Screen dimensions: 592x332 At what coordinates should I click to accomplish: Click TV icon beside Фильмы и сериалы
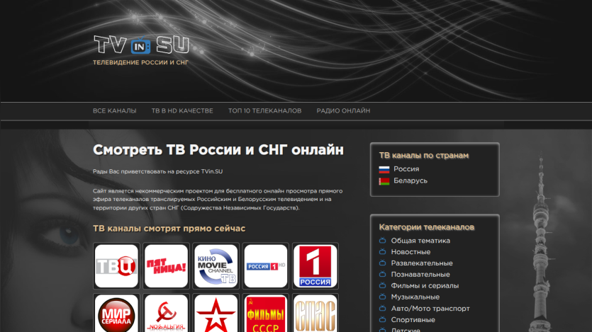pos(382,285)
